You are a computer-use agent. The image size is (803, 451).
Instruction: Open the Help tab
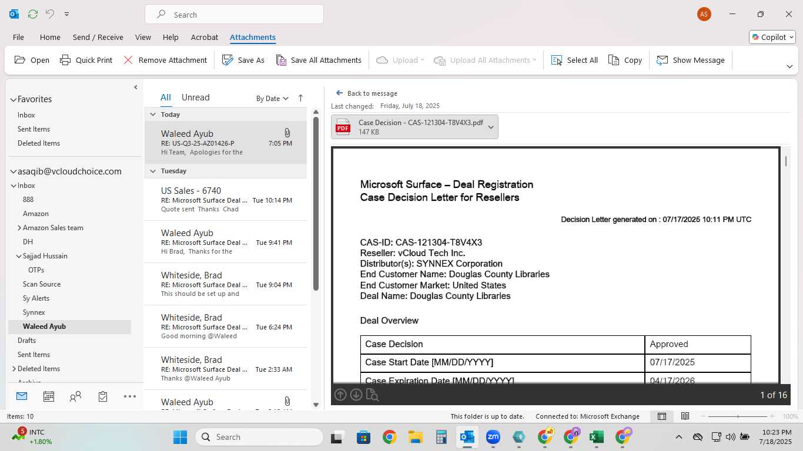tap(170, 37)
